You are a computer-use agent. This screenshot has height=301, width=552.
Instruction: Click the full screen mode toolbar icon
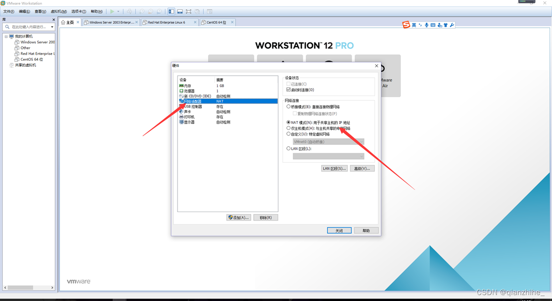pos(188,11)
